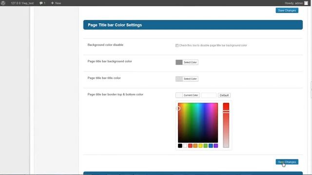
Task: Click the Default color button
Action: (x=224, y=95)
